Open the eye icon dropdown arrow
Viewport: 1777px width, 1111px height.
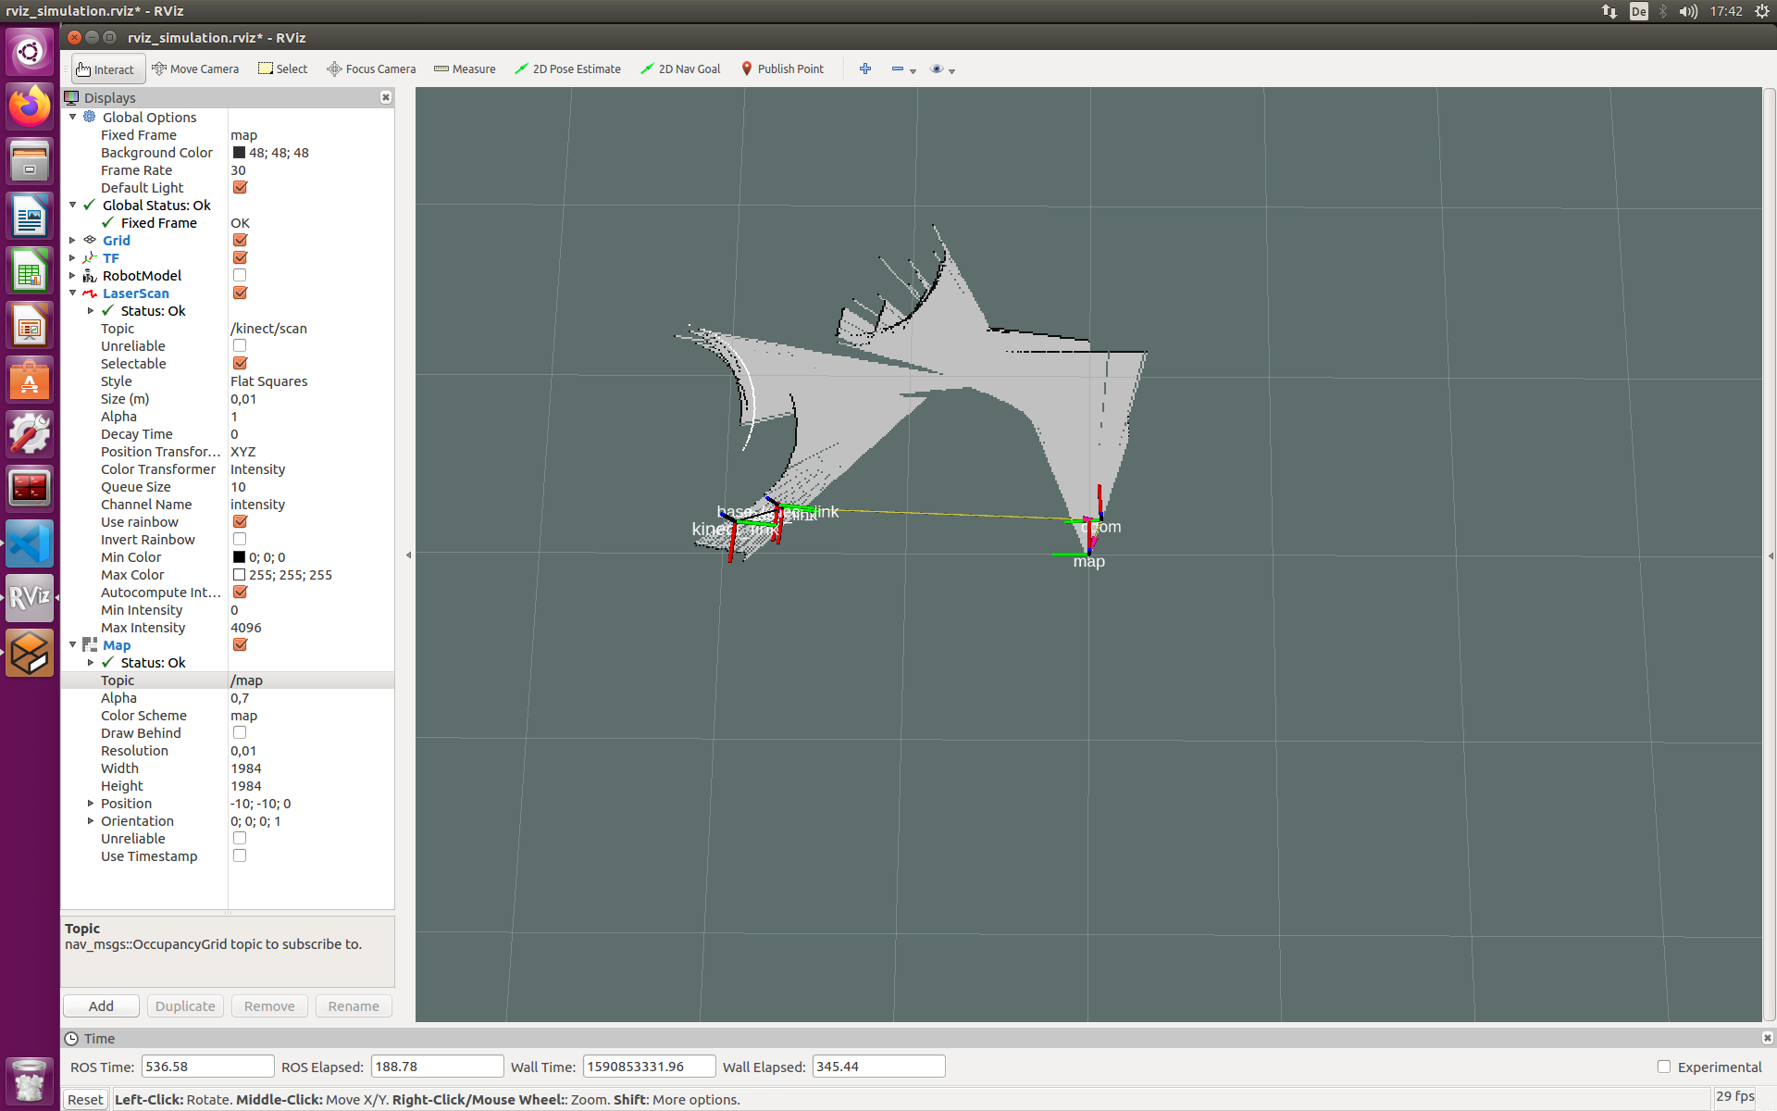[x=951, y=71]
